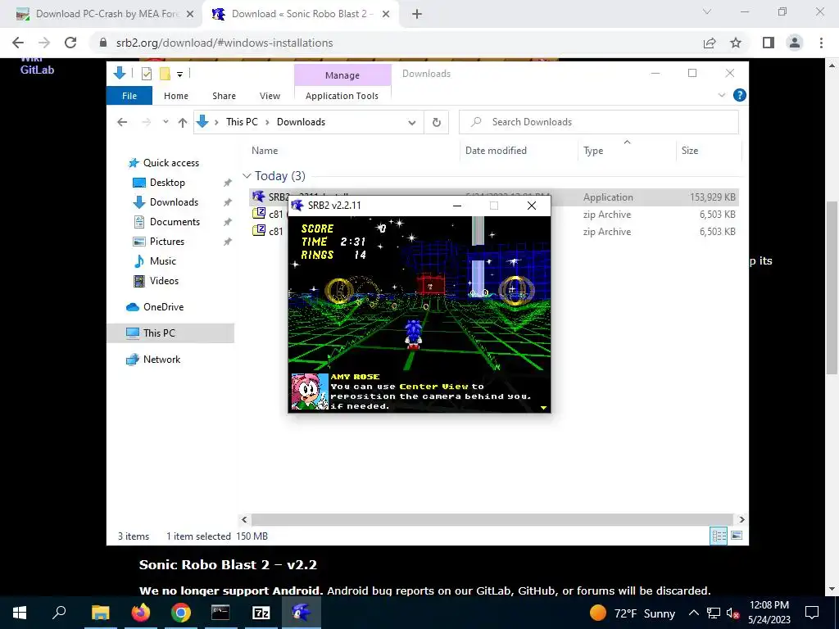Select the Sonic Robo Blast 2 tab
Viewport: 839px width, 629px height.
point(300,15)
